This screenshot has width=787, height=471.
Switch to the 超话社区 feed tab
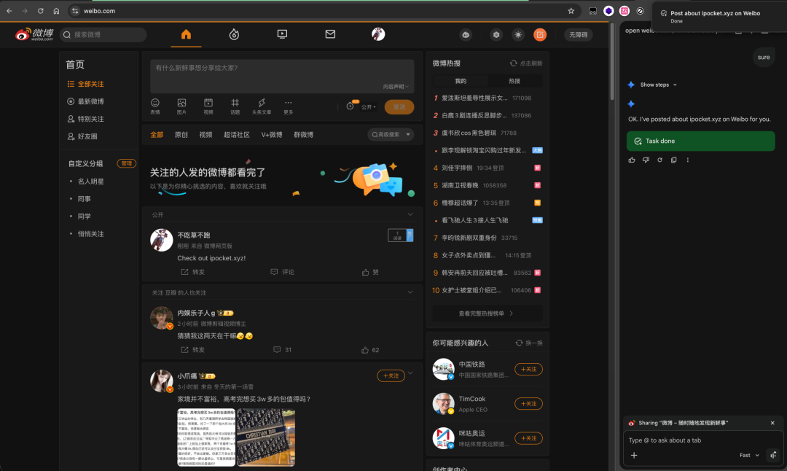[237, 135]
